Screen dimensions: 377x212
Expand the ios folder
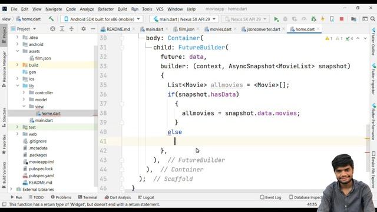[x=17, y=78]
